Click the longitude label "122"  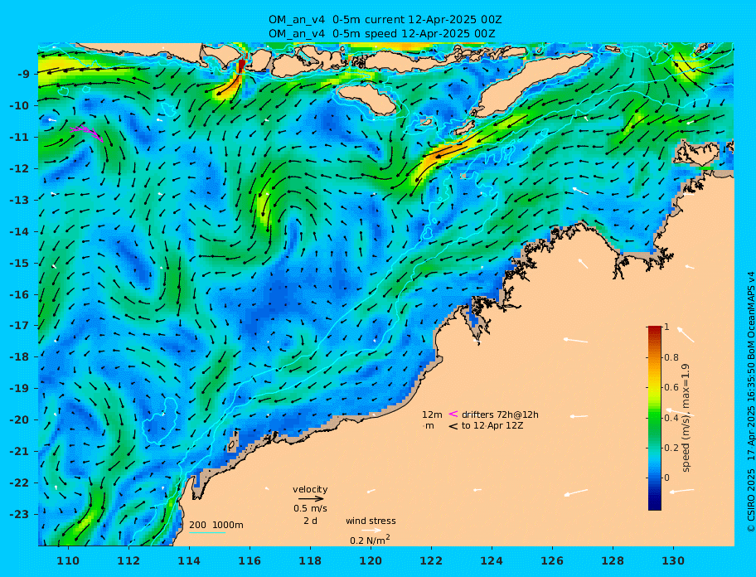point(431,560)
